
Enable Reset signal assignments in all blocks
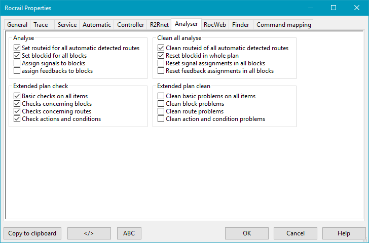click(x=161, y=63)
